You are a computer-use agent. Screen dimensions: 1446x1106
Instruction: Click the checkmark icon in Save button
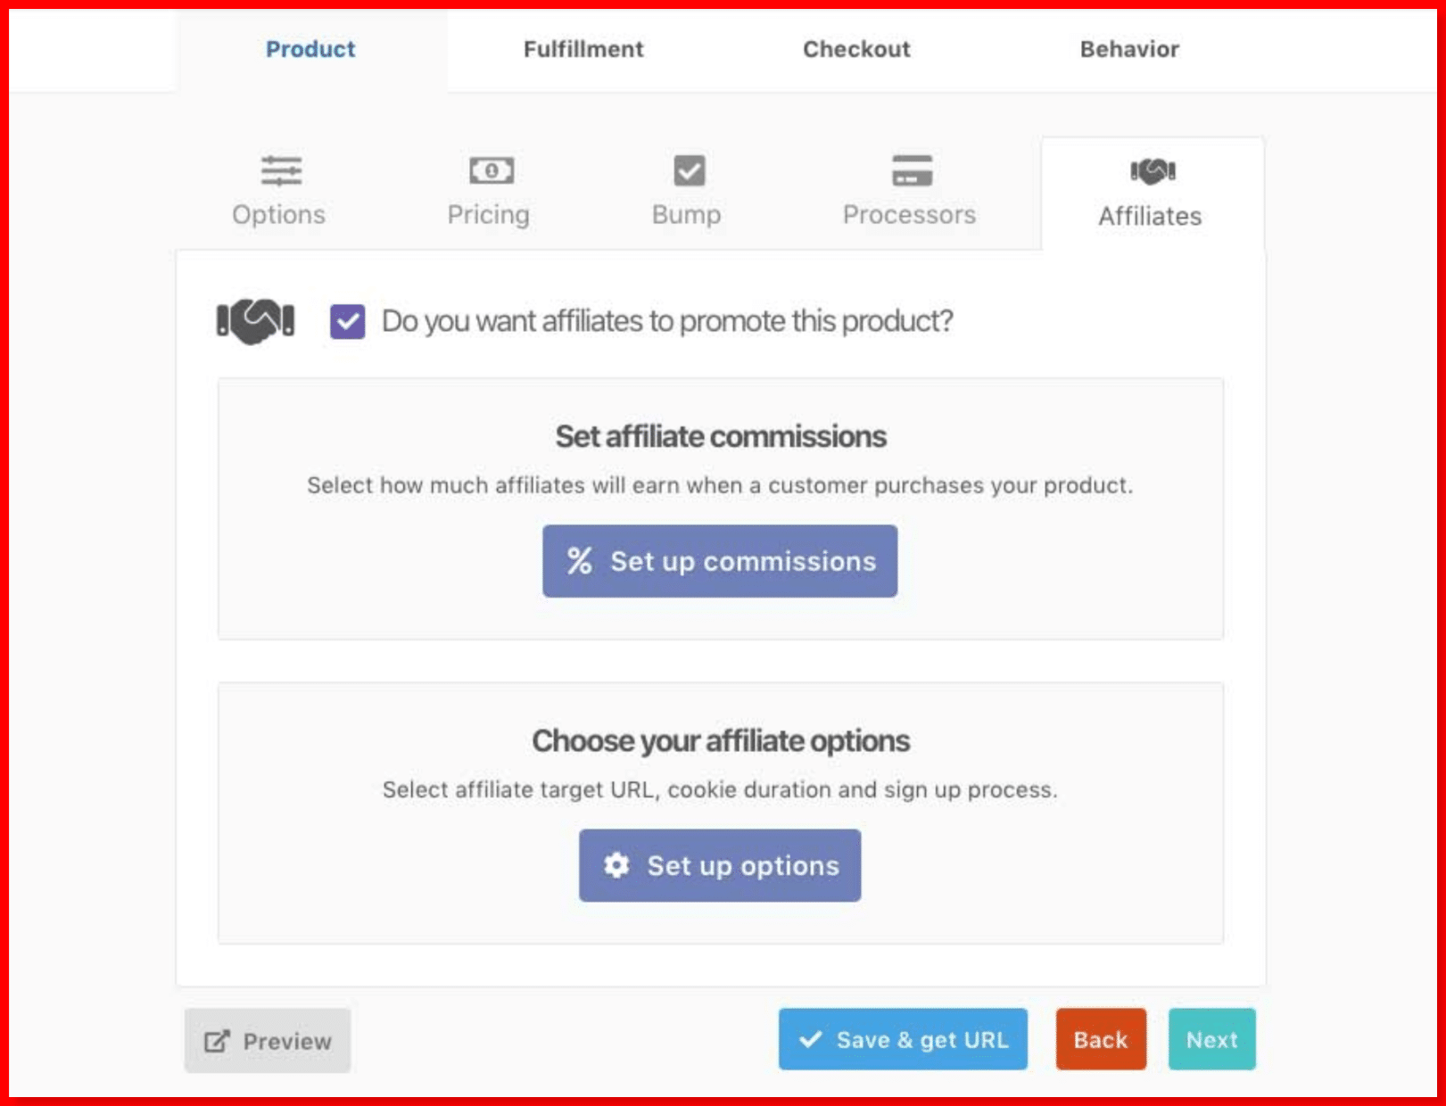(810, 1039)
